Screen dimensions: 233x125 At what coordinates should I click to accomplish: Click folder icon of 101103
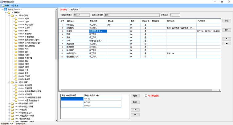tap(16, 25)
